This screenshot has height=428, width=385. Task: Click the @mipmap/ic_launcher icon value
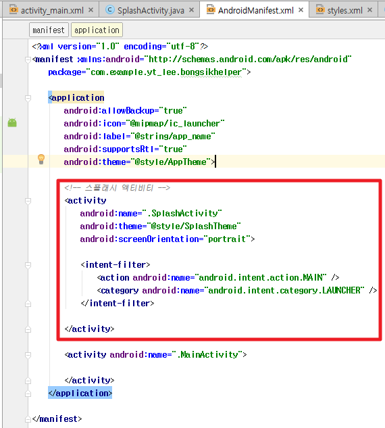coord(175,123)
